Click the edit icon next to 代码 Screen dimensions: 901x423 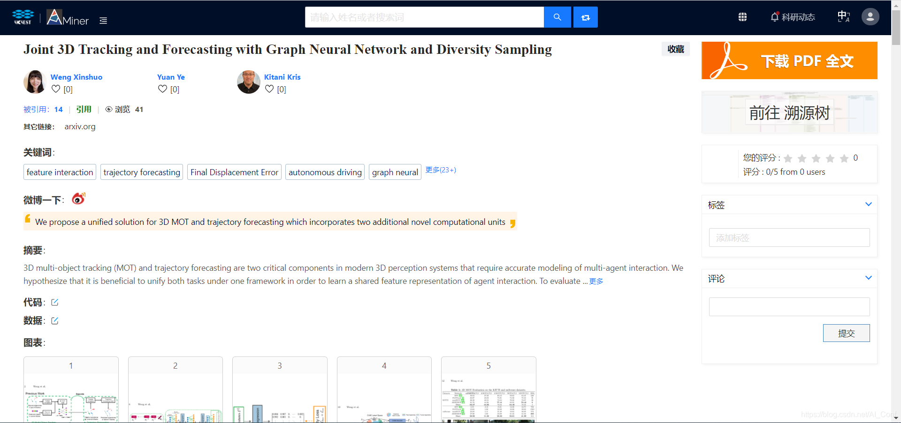pyautogui.click(x=54, y=302)
